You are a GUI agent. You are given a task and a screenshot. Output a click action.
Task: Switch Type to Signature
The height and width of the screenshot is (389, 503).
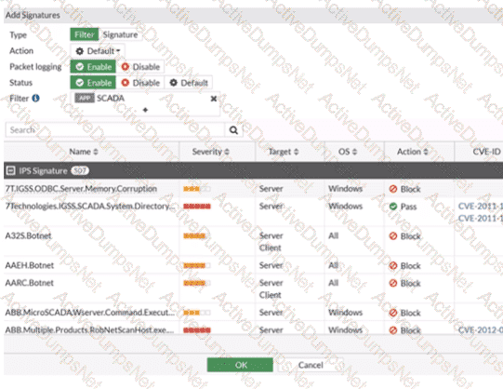pyautogui.click(x=120, y=34)
